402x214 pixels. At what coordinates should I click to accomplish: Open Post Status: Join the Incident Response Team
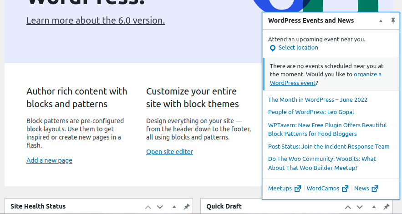pos(329,146)
